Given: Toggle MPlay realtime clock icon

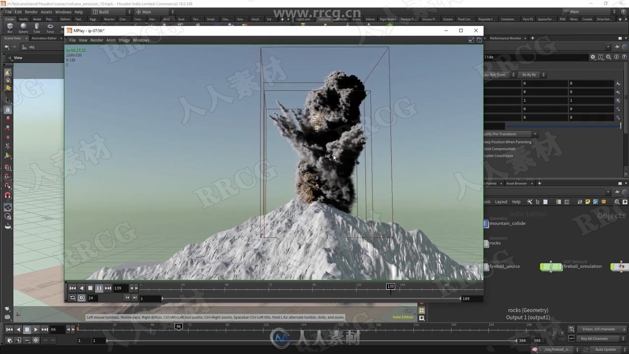Looking at the screenshot, I should pos(82,297).
